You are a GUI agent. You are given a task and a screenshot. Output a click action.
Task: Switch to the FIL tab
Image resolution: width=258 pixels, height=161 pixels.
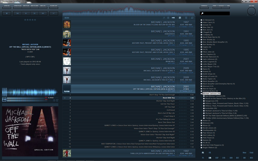pyautogui.click(x=210, y=153)
